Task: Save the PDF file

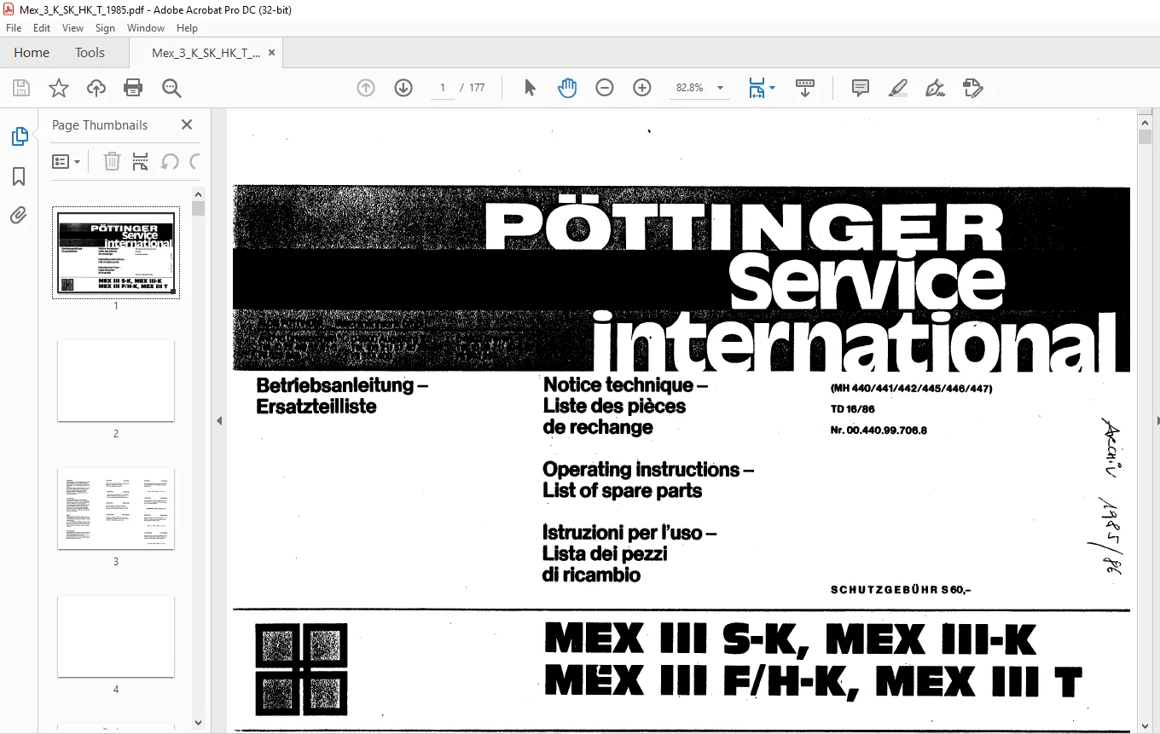Action: 21,88
